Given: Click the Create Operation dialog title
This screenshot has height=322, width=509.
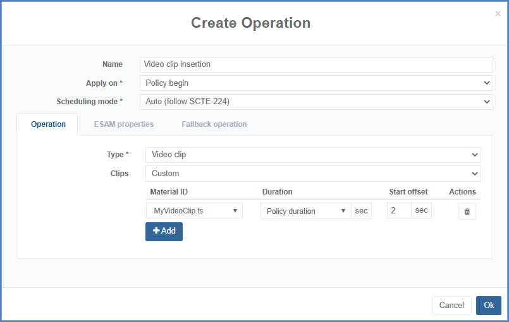Looking at the screenshot, I should pos(250,23).
